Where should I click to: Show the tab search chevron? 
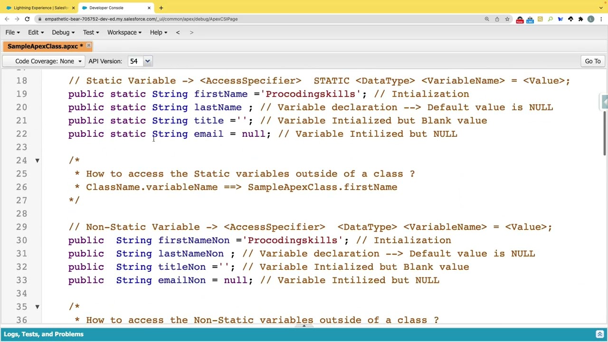[601, 8]
